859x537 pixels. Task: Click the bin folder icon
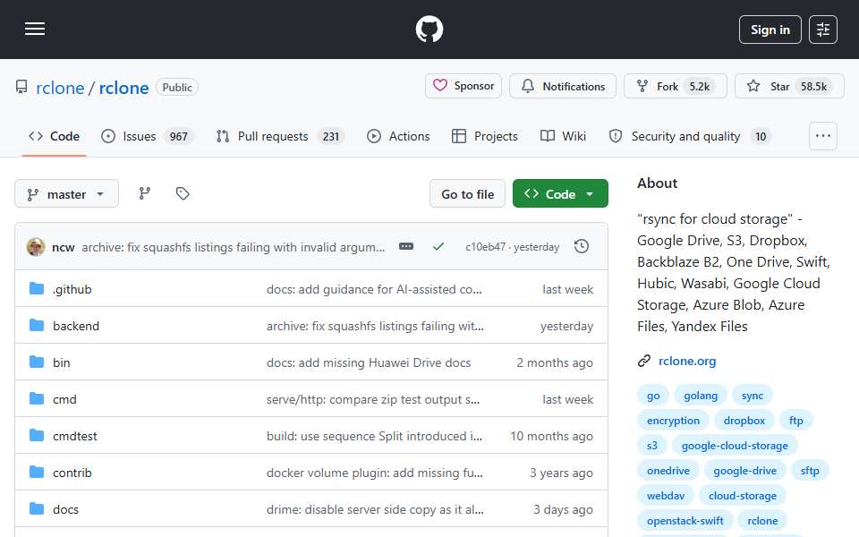[x=37, y=362]
